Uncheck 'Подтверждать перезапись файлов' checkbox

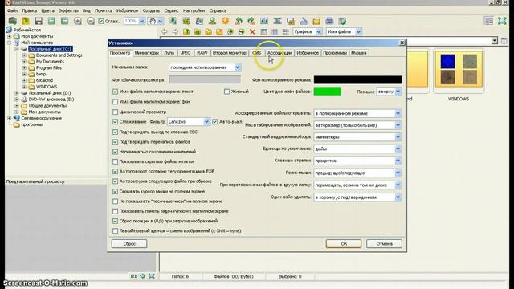point(115,142)
